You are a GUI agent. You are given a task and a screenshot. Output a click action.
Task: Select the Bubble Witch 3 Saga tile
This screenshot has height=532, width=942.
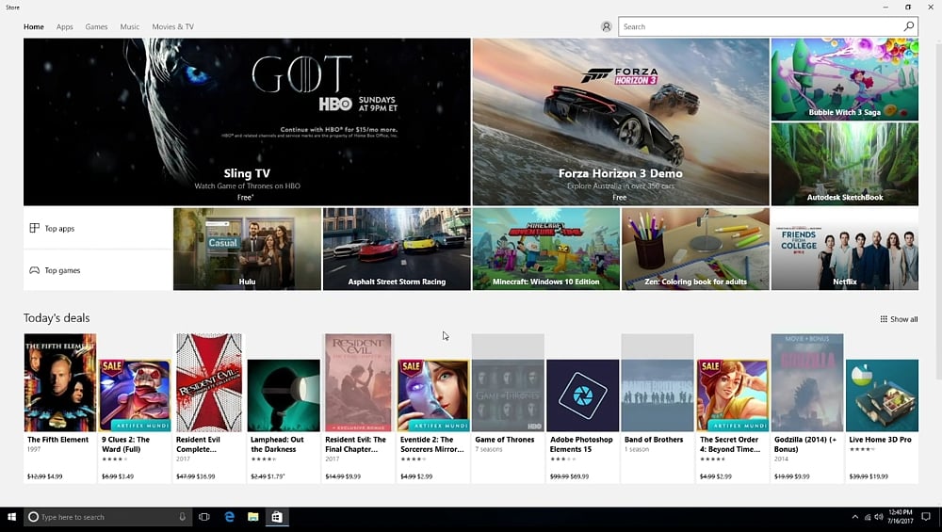point(845,79)
